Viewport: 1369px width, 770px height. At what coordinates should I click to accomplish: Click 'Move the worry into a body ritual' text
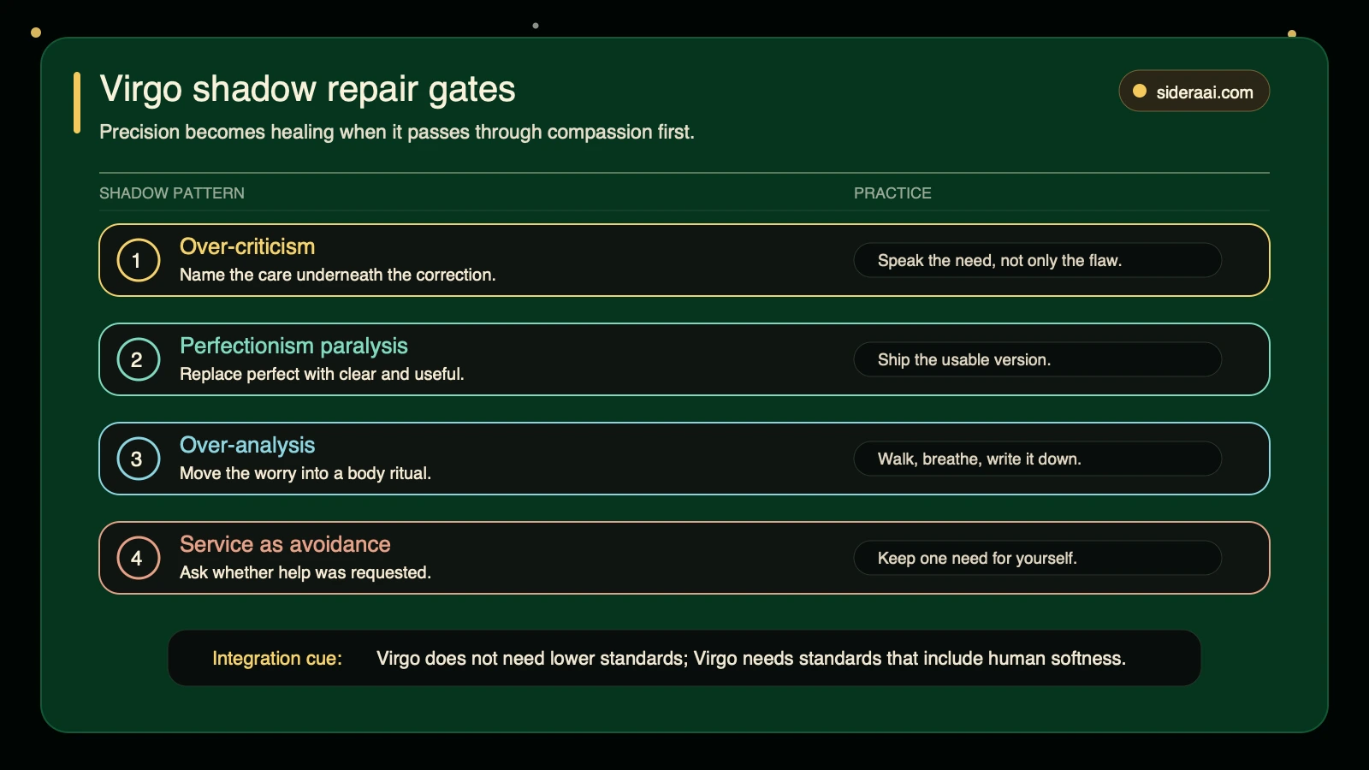click(305, 473)
